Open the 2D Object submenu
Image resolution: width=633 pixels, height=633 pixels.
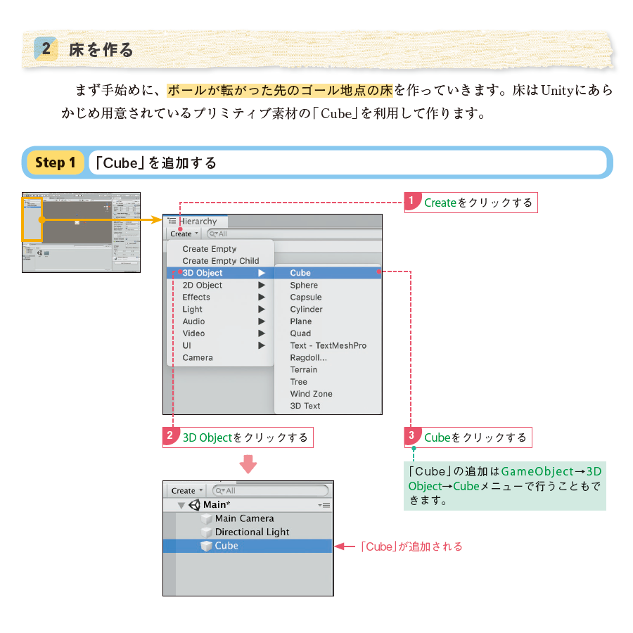click(x=220, y=285)
